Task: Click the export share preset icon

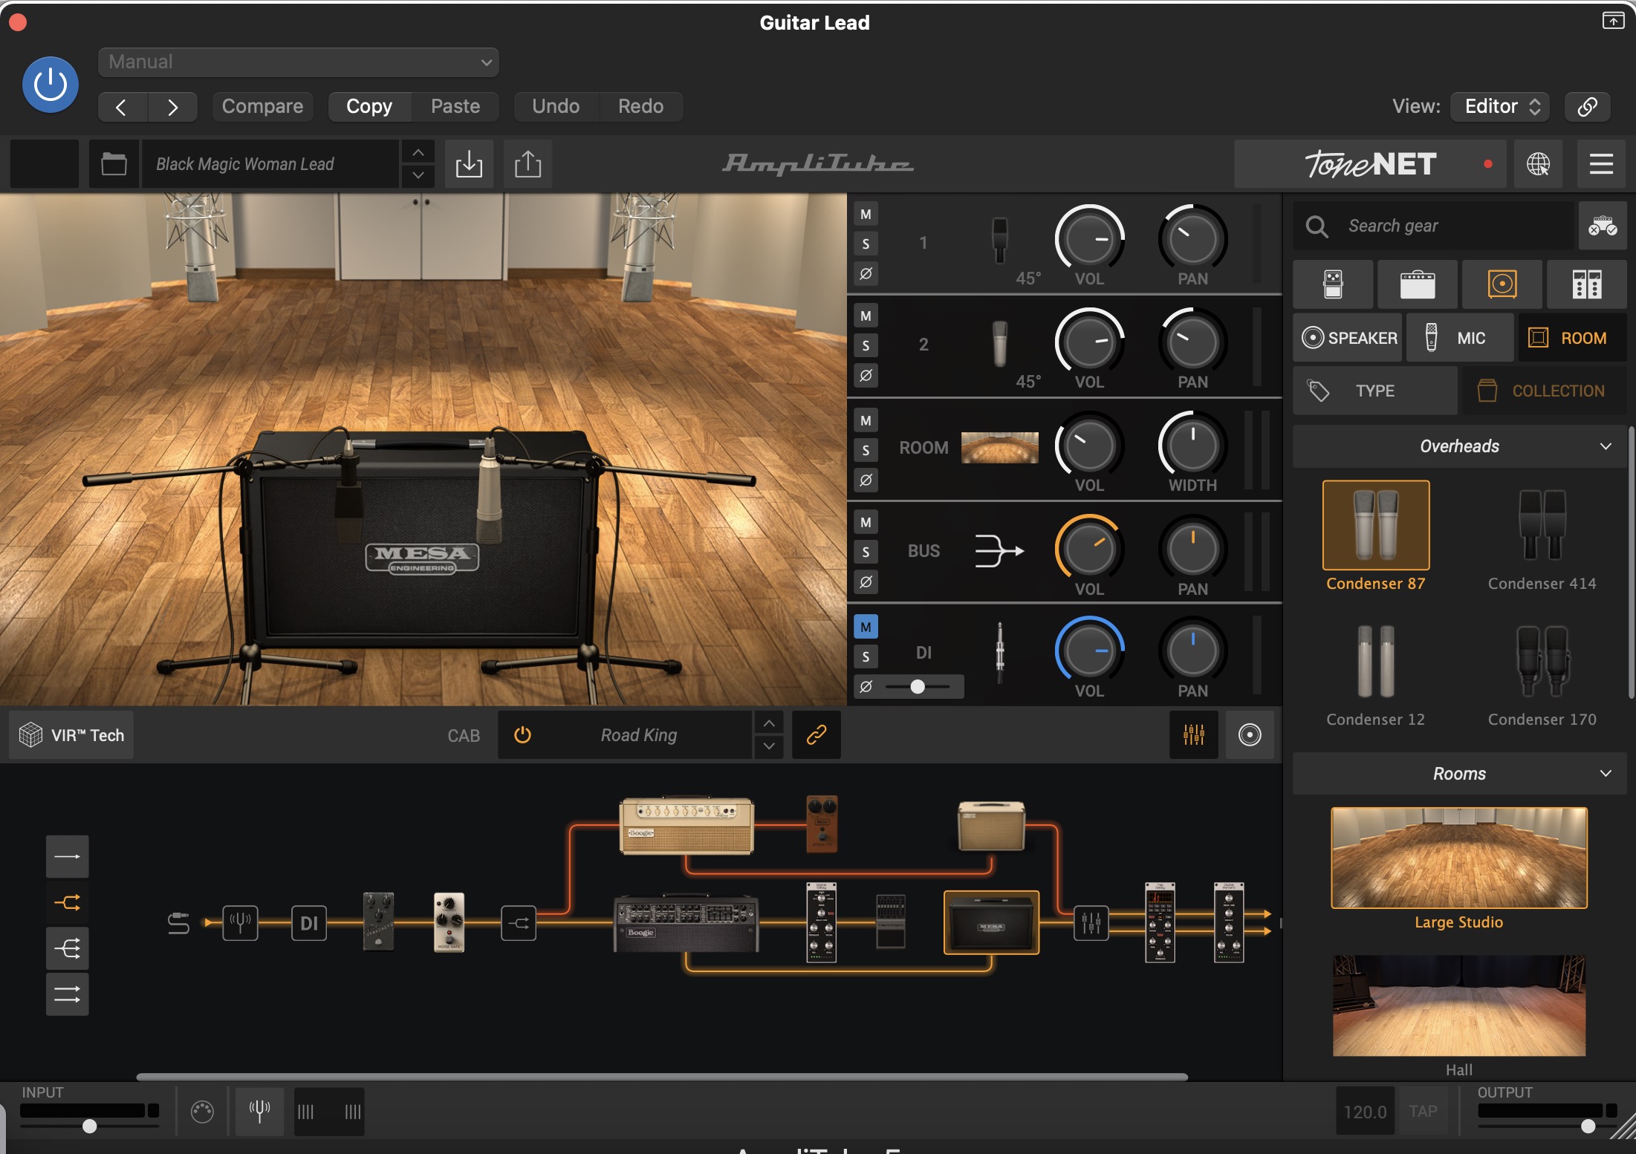Action: point(528,163)
